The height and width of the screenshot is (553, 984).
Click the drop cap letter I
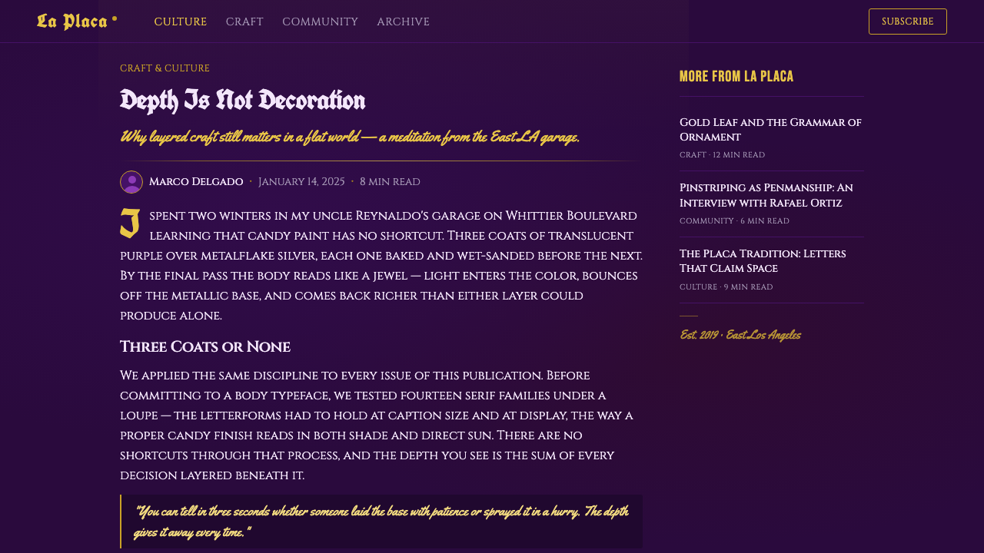(130, 224)
